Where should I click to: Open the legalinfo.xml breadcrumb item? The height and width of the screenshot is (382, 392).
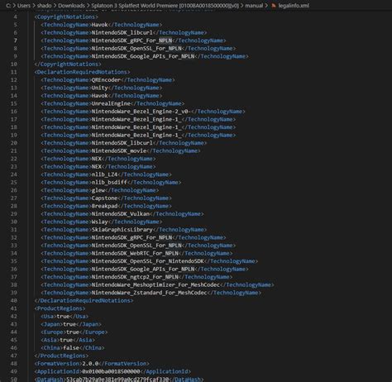(294, 6)
